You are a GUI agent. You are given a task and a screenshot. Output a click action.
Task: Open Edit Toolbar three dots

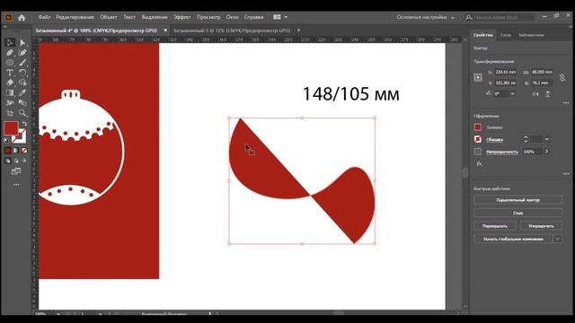coord(16,185)
